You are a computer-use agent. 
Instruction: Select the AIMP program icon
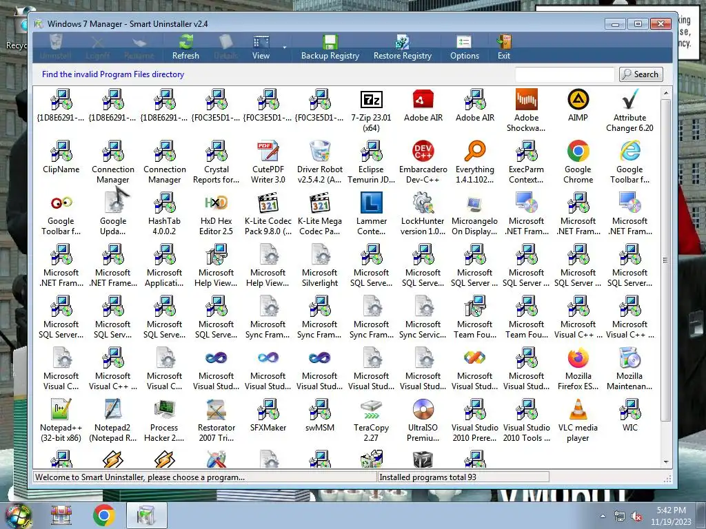578,106
